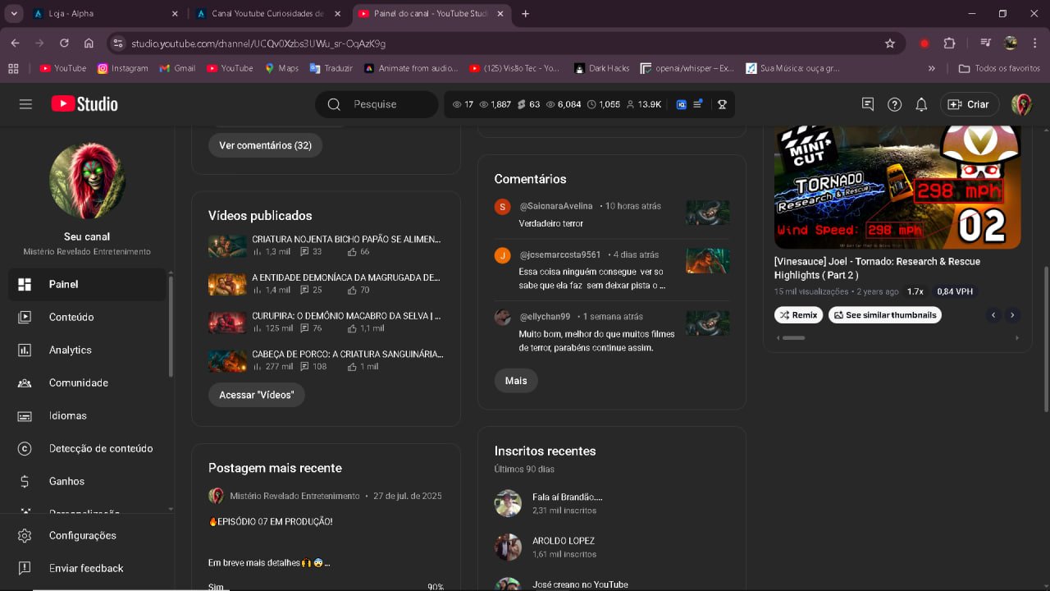Click See similar thumbnails button
Screen dimensions: 1050x591
click(x=885, y=315)
